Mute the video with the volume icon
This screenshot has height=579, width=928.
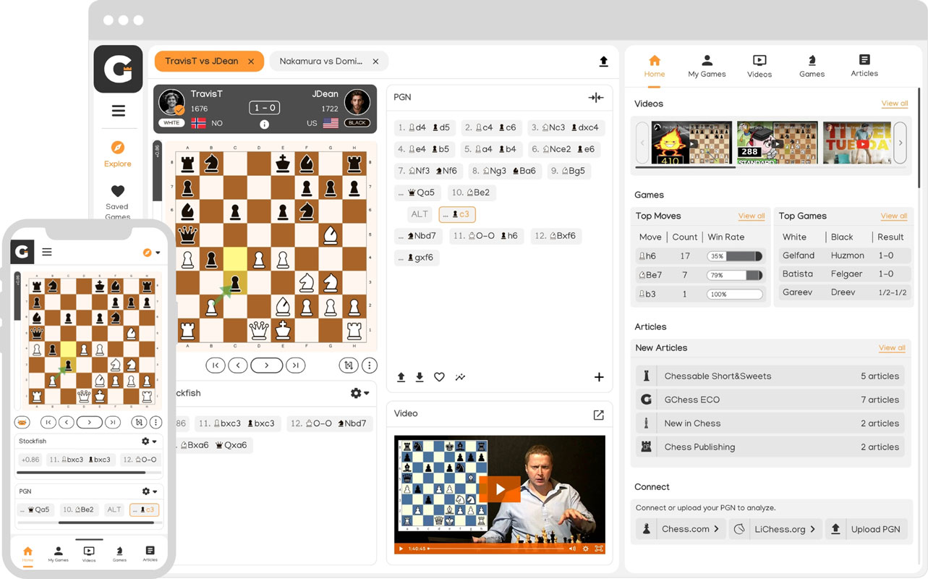[x=572, y=549]
